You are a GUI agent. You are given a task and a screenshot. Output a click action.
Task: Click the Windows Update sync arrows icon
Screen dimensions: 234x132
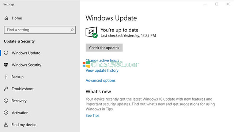pyautogui.click(x=6, y=53)
